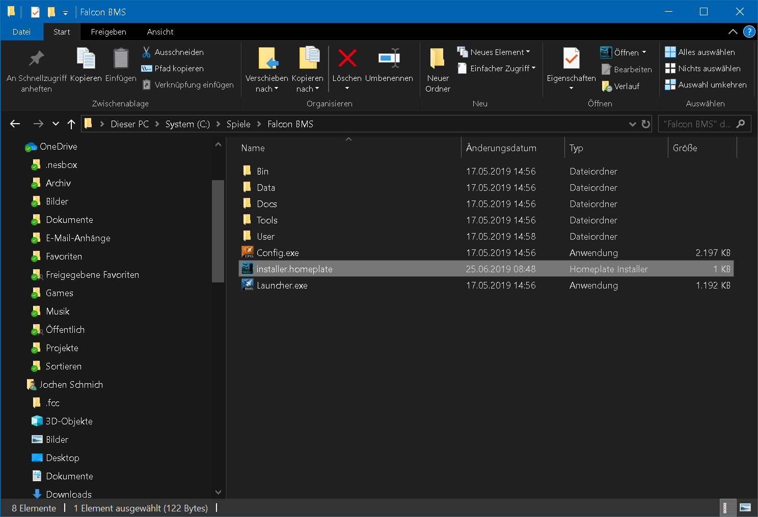
Task: Click the Umbenennen rename icon
Action: (389, 59)
